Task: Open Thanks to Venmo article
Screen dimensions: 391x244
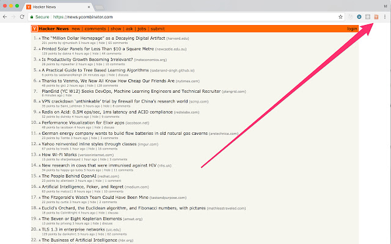Action: click(108, 81)
